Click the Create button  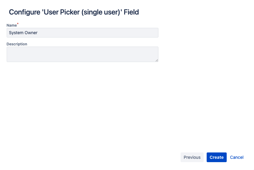coord(216,157)
